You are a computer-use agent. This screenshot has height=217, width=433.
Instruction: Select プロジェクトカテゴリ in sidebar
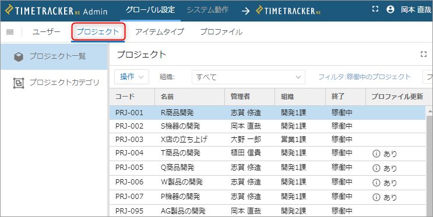coord(54,83)
